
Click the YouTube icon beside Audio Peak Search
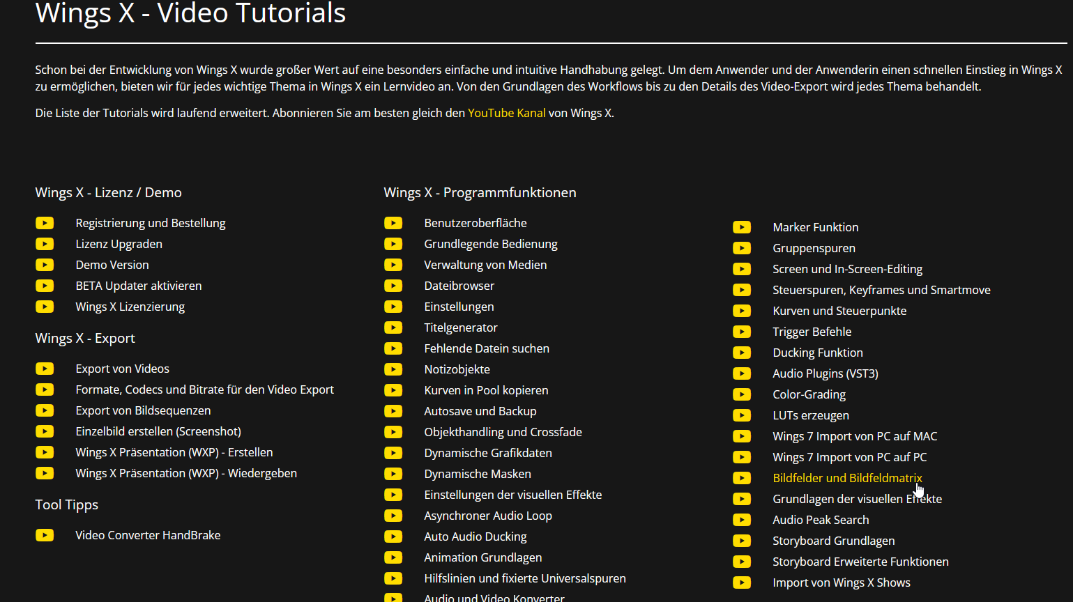[x=742, y=520]
